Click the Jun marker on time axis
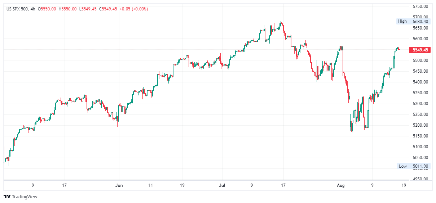The image size is (436, 203). click(x=119, y=185)
